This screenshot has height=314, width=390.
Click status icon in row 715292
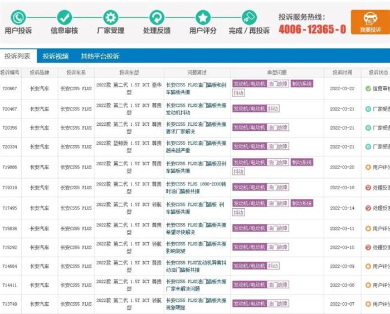tap(368, 247)
